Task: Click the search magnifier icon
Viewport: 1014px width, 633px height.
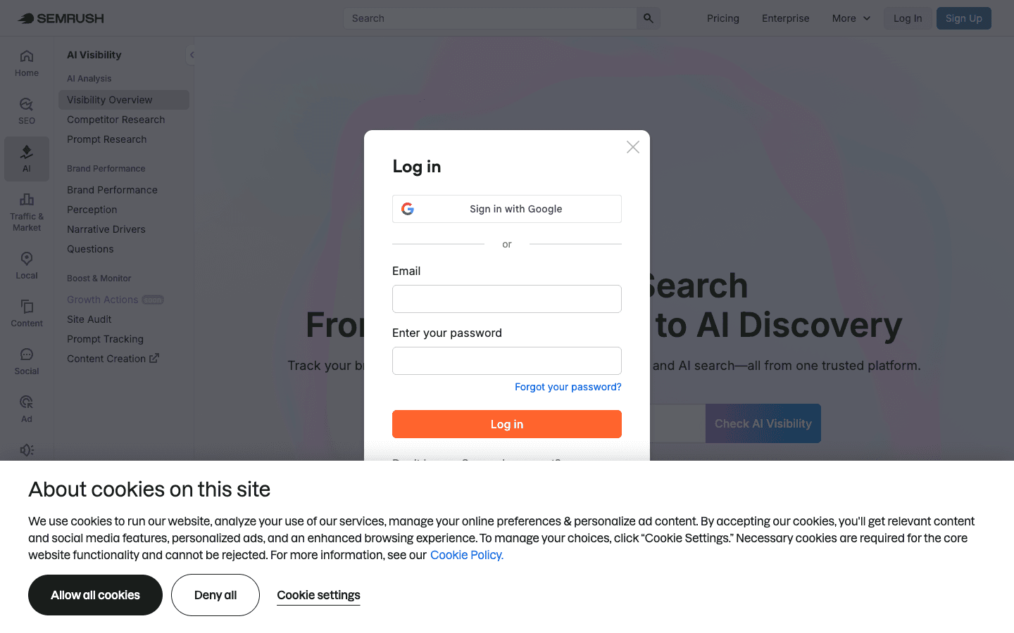Action: pos(648,18)
